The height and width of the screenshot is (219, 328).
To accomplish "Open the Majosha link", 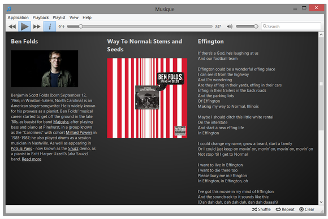I will [x=61, y=122].
